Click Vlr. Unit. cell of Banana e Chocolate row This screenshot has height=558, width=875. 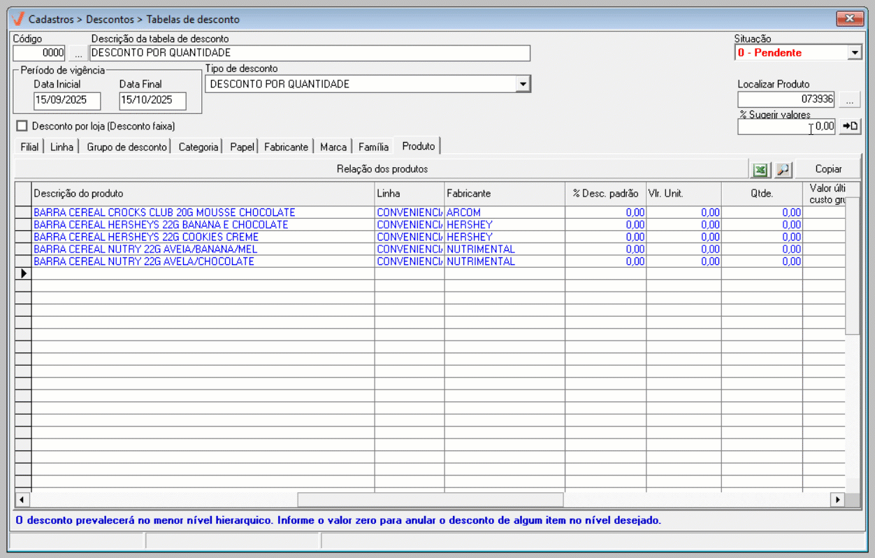[x=684, y=225]
